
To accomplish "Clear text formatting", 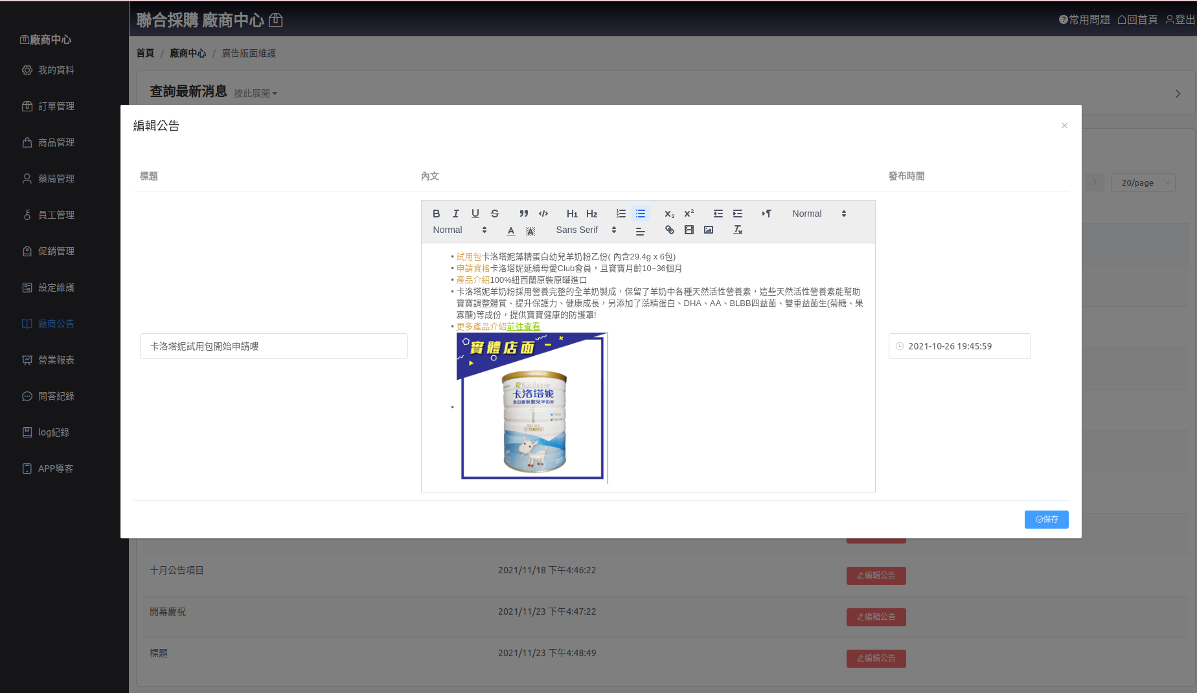I will tap(738, 230).
